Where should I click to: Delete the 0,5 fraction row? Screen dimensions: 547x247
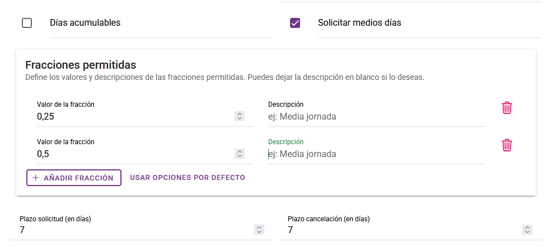(507, 145)
